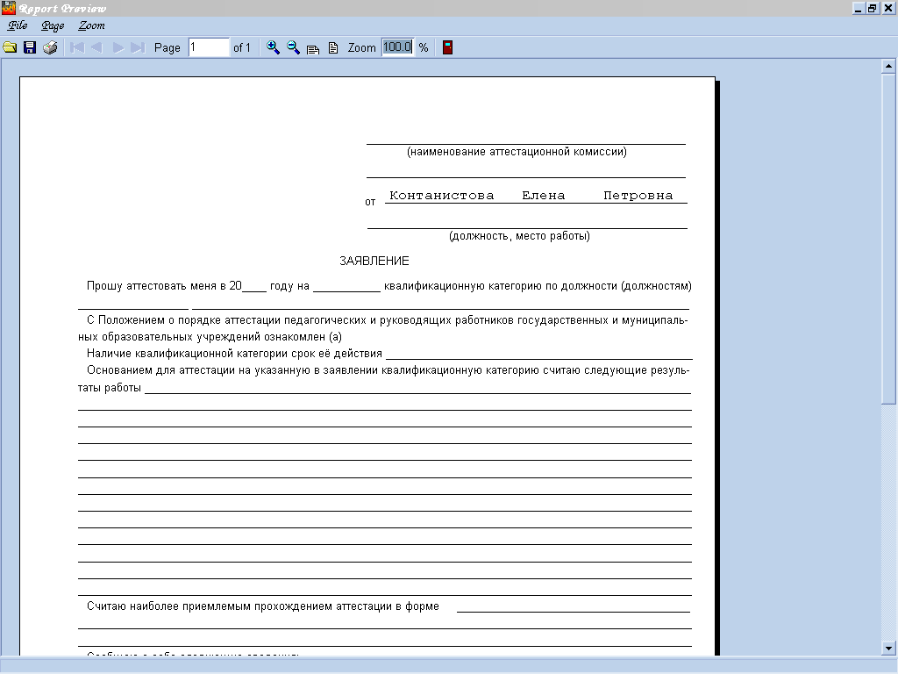
Task: Minimize the Report Preview window
Action: (x=858, y=8)
